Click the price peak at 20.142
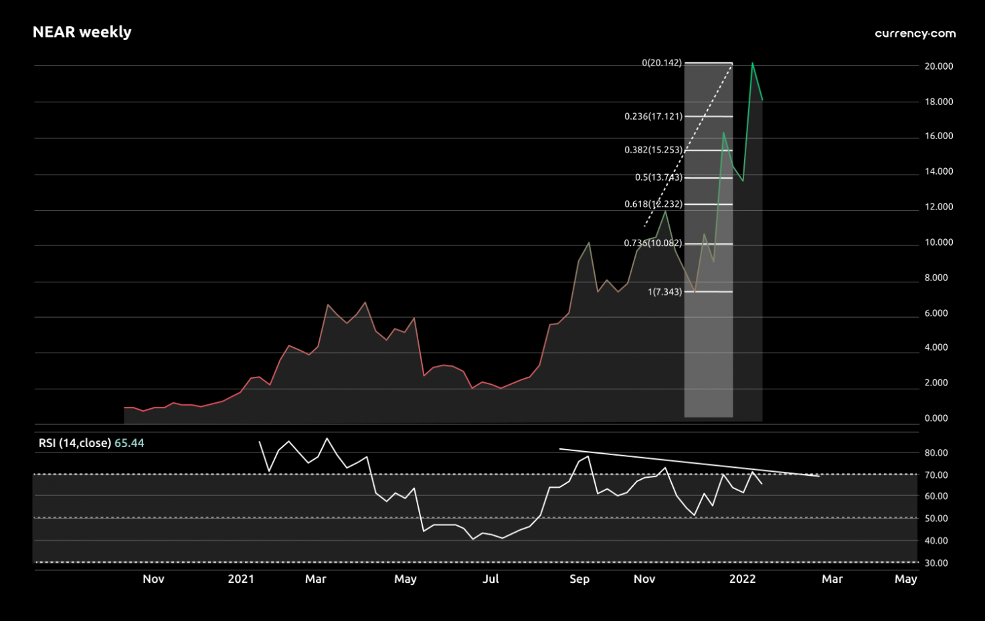985x621 pixels. coord(752,64)
